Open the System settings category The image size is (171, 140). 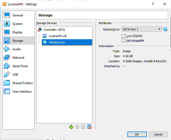point(17,24)
